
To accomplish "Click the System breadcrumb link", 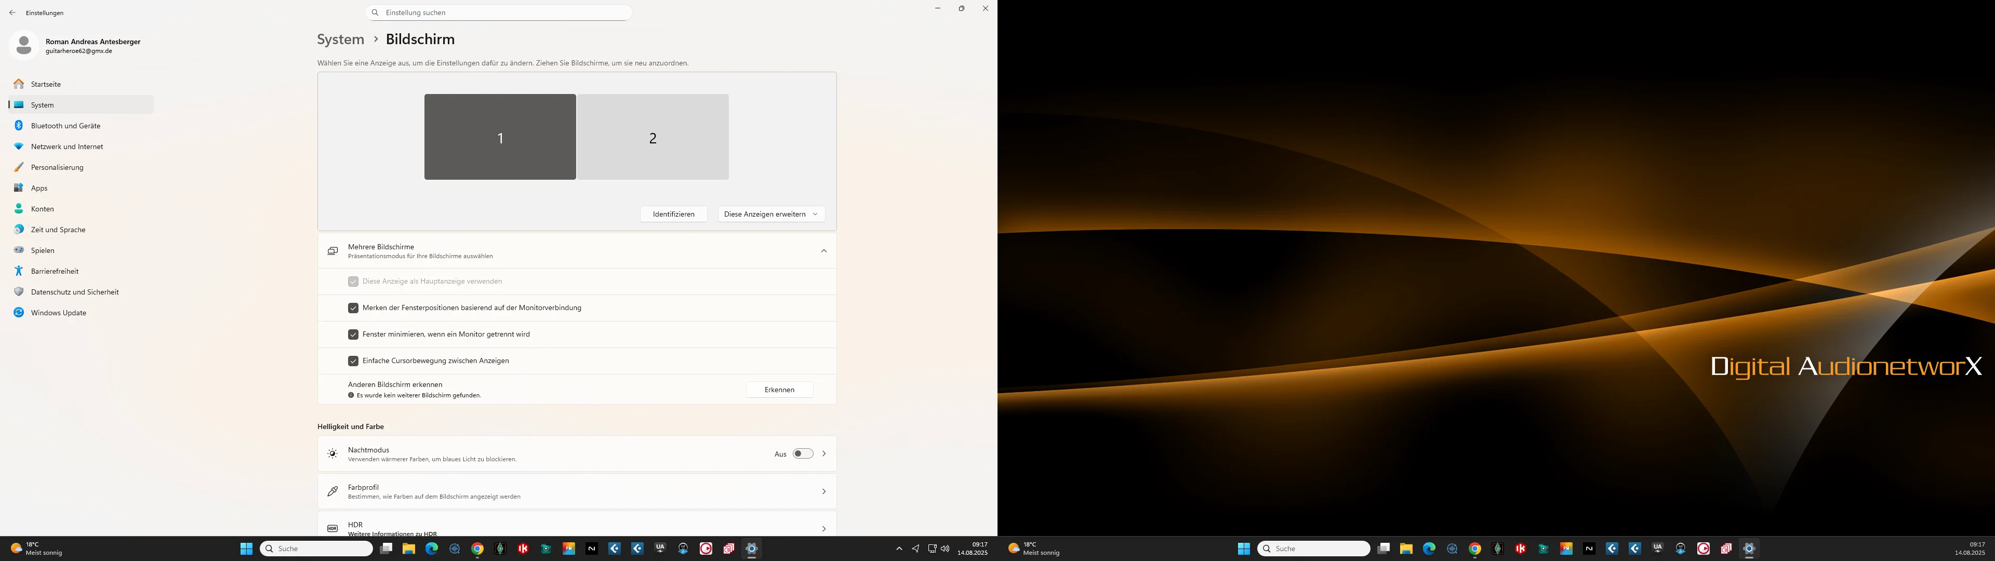I will pyautogui.click(x=341, y=39).
